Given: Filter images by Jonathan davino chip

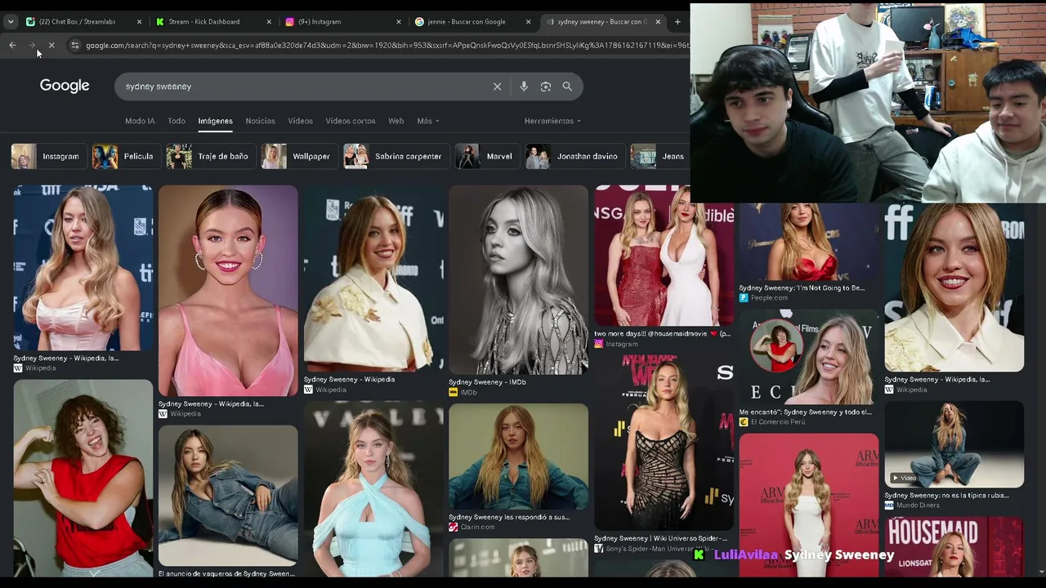Looking at the screenshot, I should (574, 156).
